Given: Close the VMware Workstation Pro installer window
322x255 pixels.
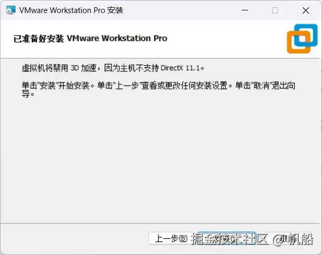Looking at the screenshot, I should tap(306, 10).
